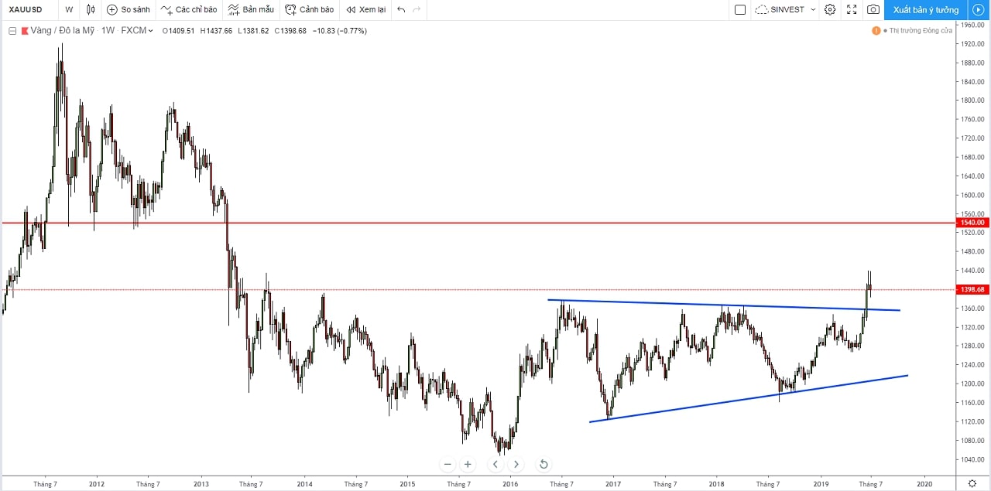Open axis settings gear at bottom right
991x491 pixels.
point(972,483)
